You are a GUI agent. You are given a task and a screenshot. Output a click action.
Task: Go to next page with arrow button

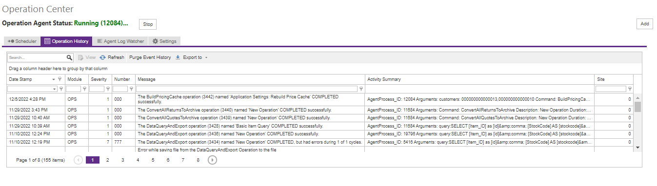[212, 160]
